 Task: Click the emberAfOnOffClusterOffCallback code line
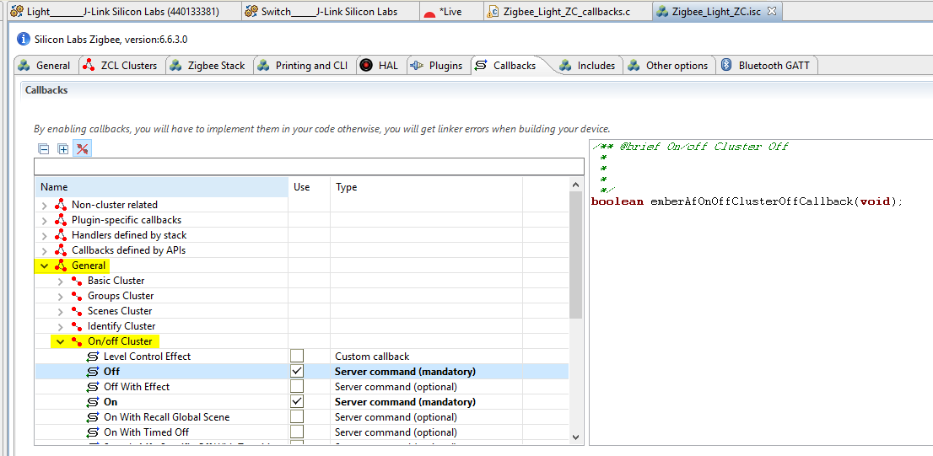tap(747, 201)
